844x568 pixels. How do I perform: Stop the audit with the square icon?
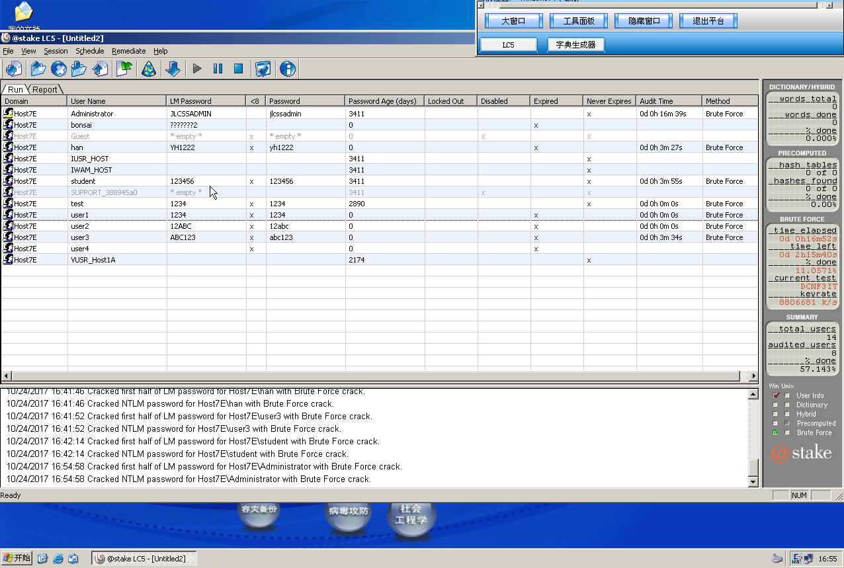click(x=238, y=69)
